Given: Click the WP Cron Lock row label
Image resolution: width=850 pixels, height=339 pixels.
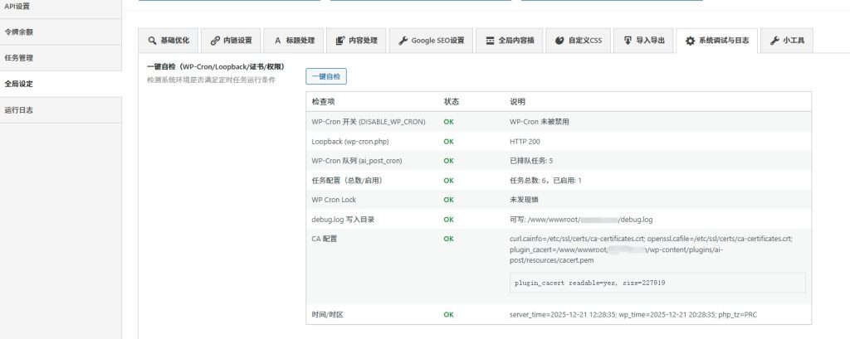Looking at the screenshot, I should 334,200.
